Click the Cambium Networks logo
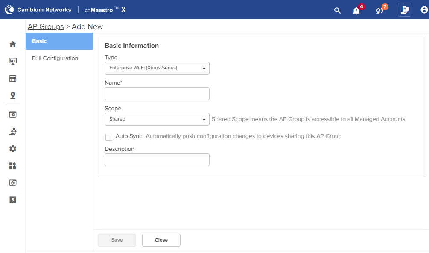 tap(38, 10)
